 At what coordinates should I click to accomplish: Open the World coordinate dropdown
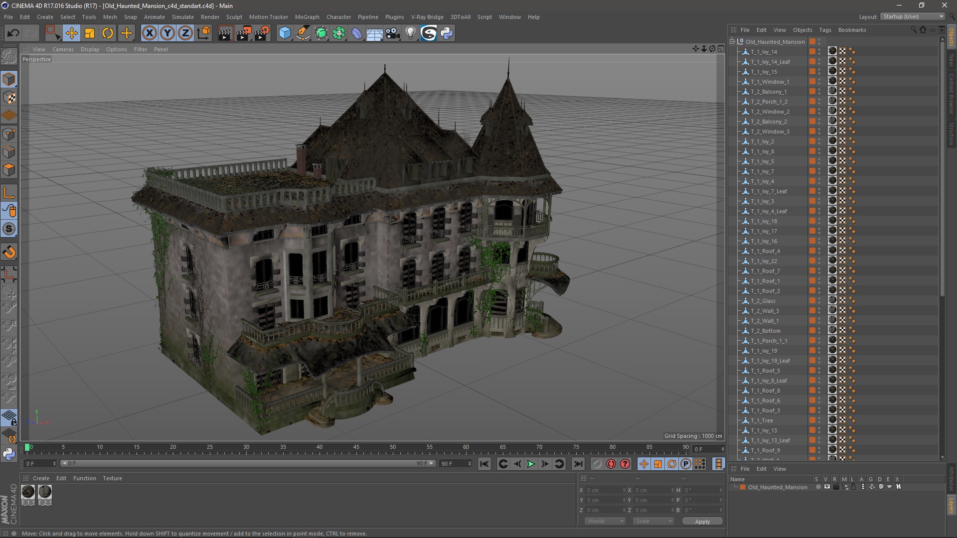(x=605, y=521)
